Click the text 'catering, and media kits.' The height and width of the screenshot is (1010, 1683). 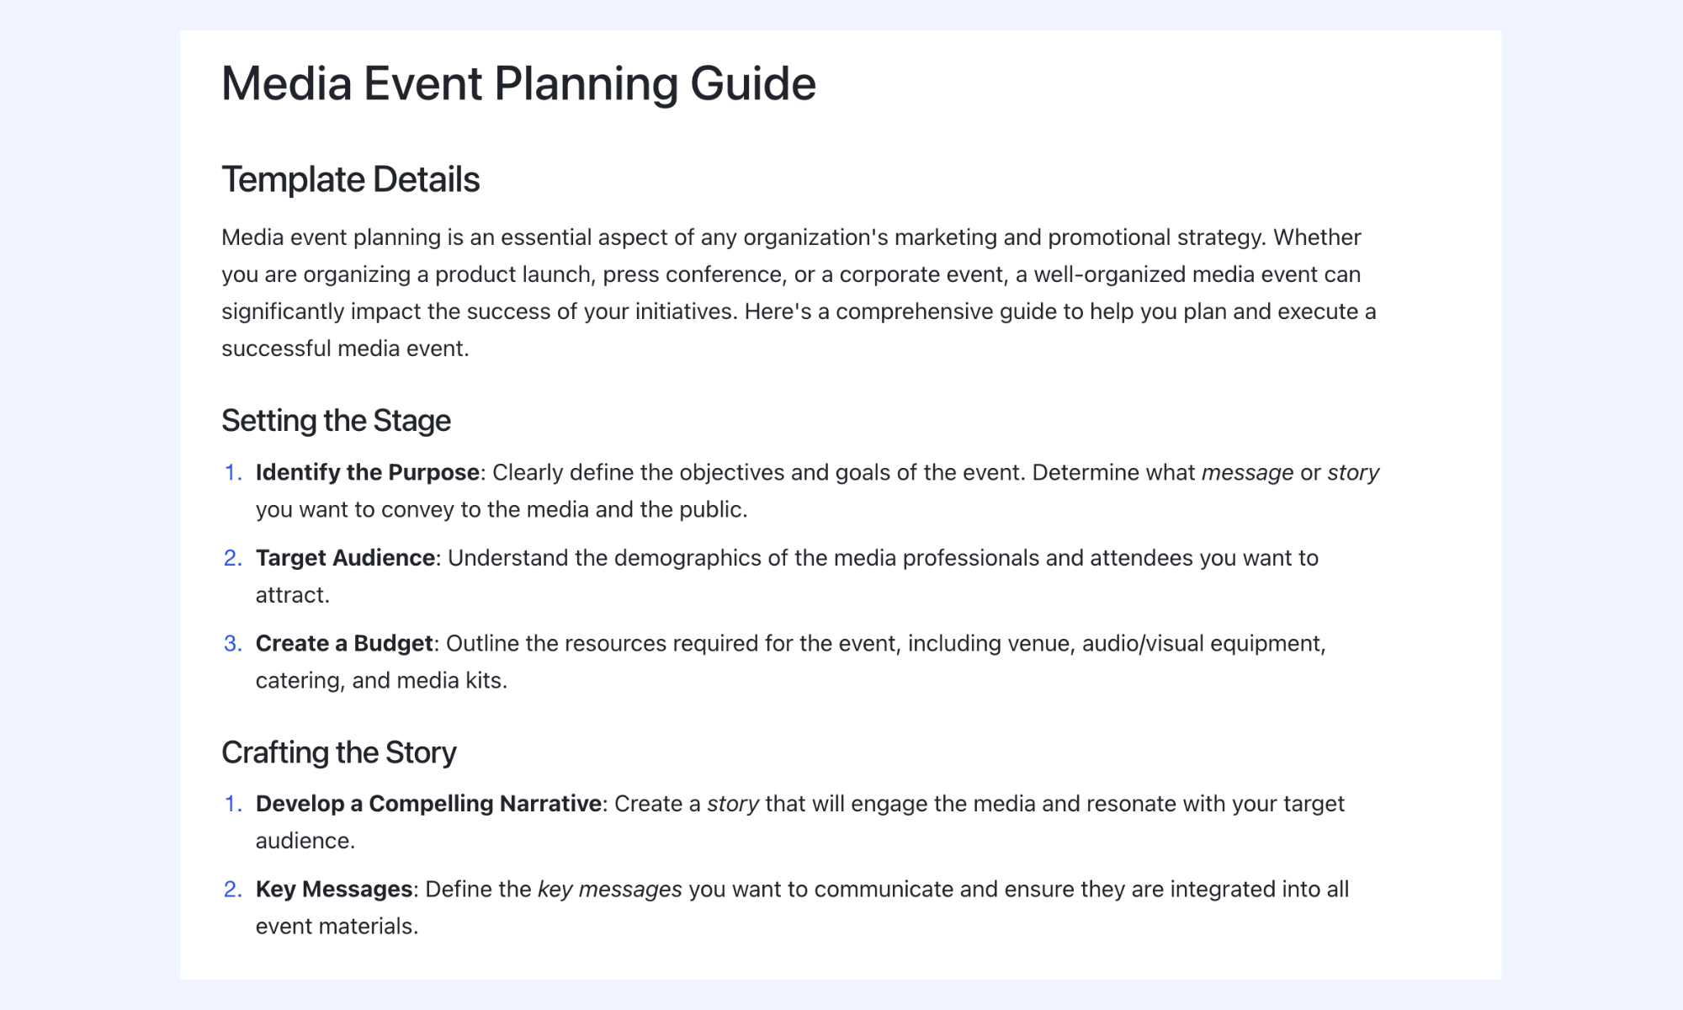pos(381,680)
